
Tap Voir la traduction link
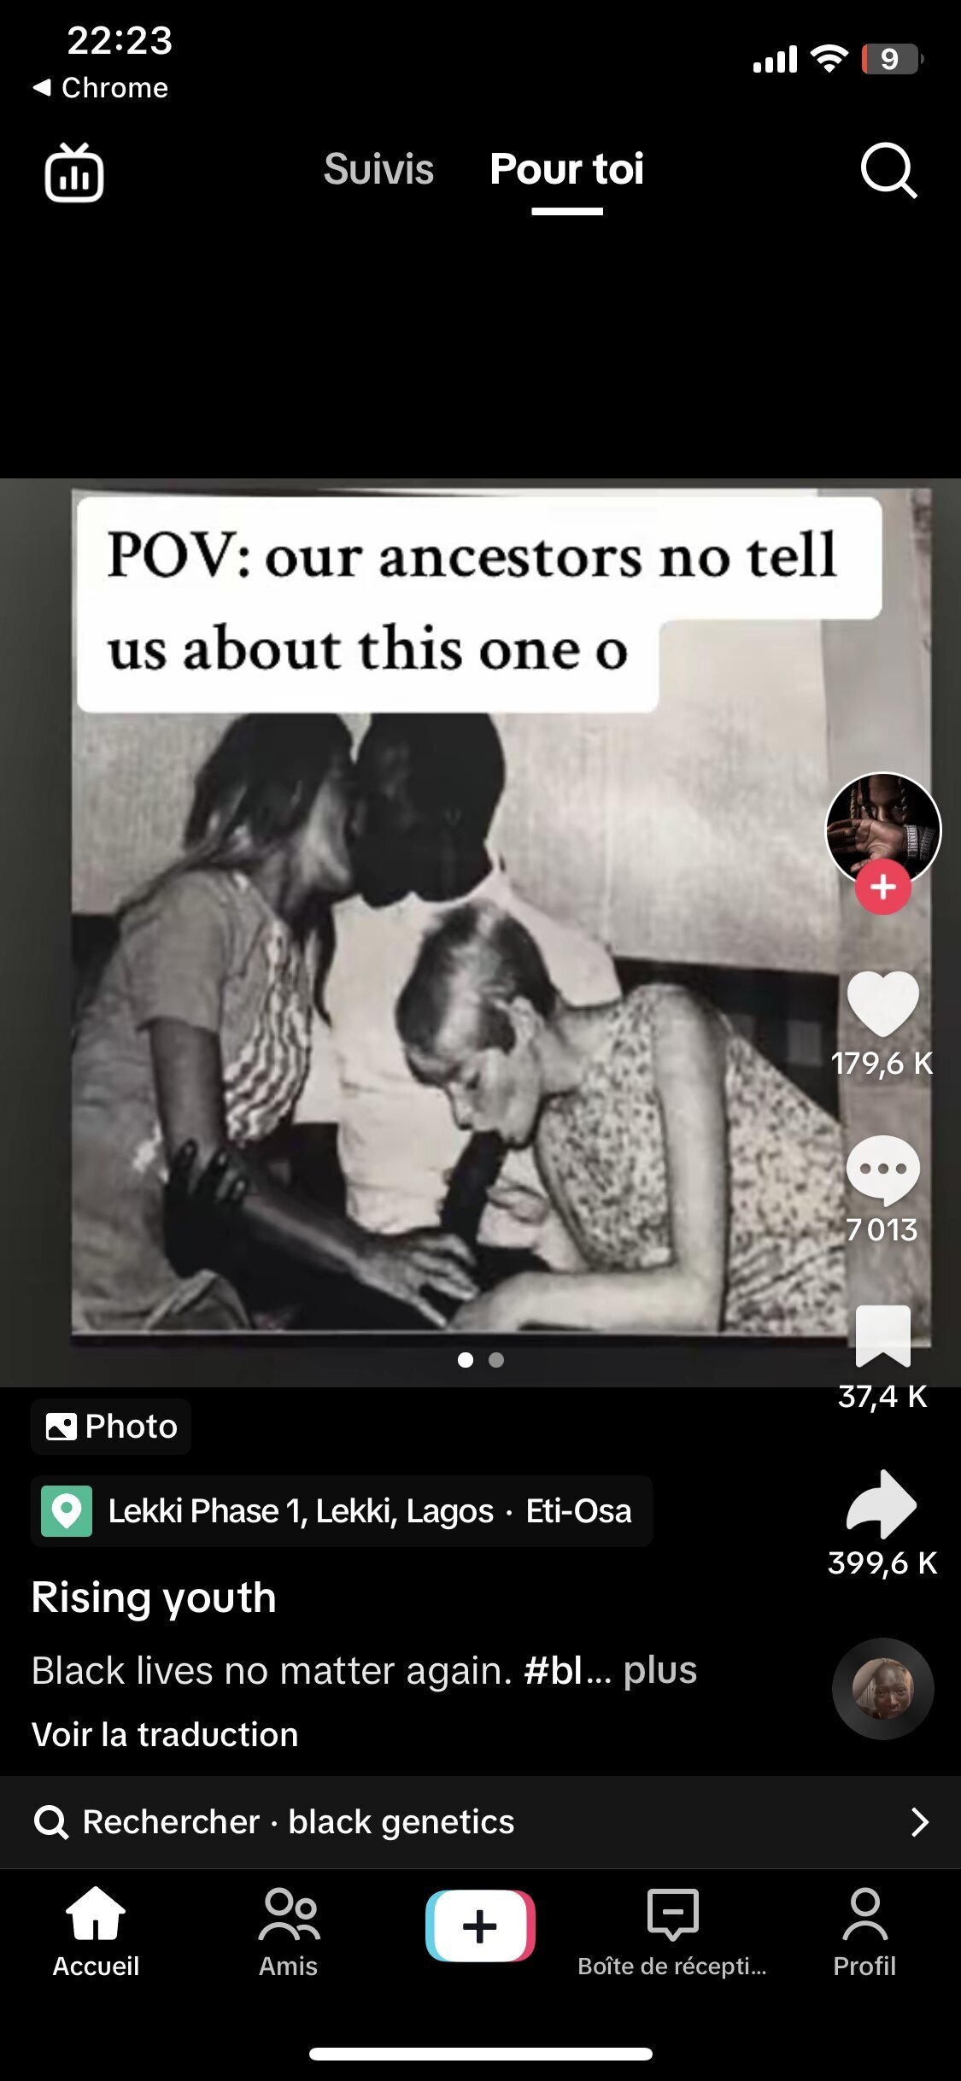pyautogui.click(x=165, y=1735)
